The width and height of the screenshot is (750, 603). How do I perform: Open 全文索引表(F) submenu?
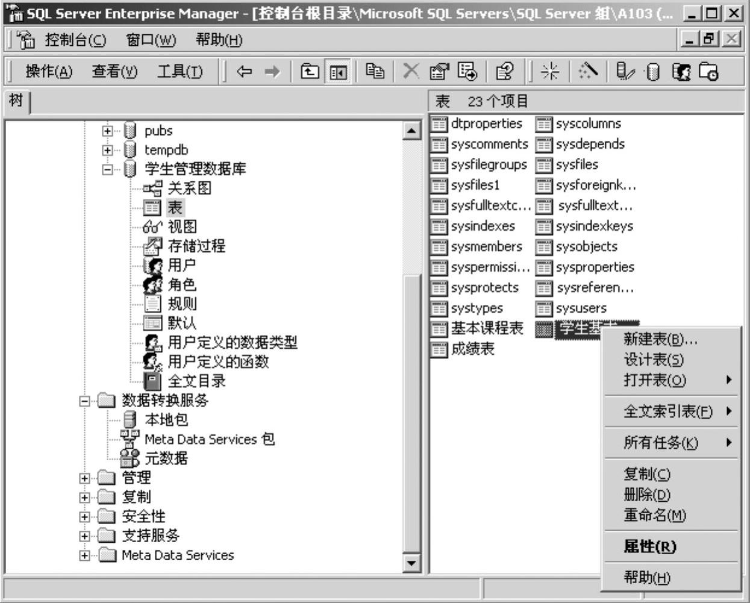(671, 411)
